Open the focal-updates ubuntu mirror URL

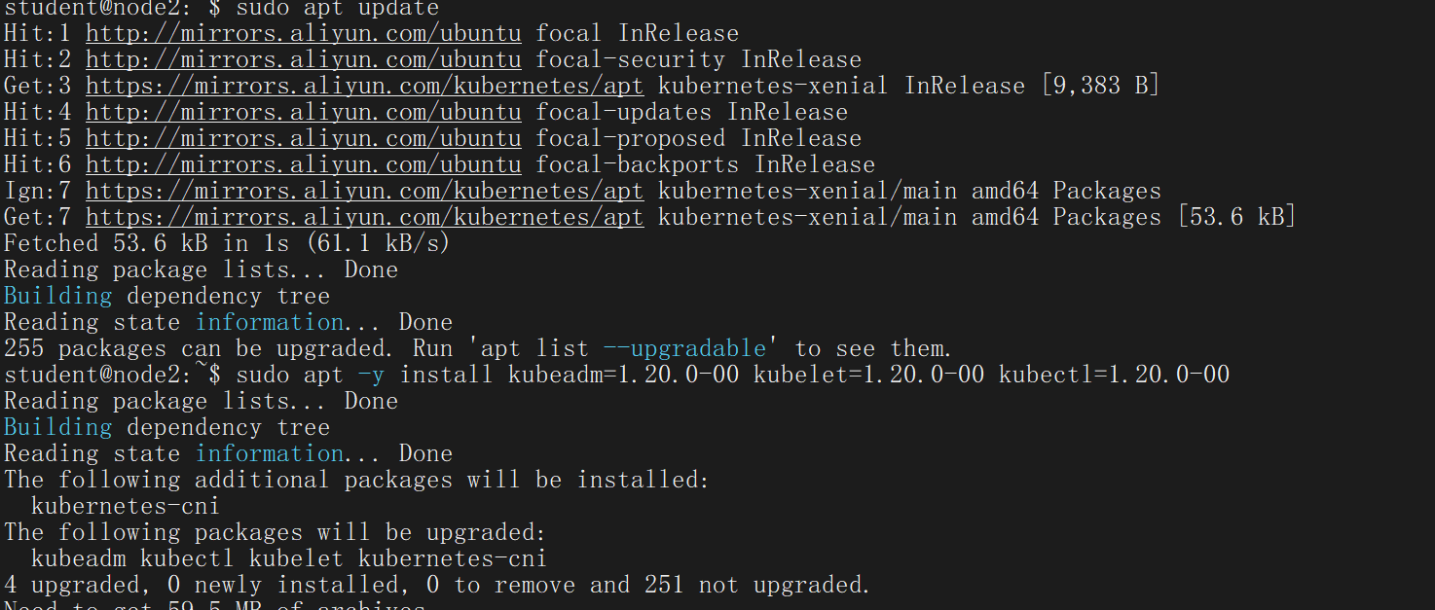click(x=303, y=113)
